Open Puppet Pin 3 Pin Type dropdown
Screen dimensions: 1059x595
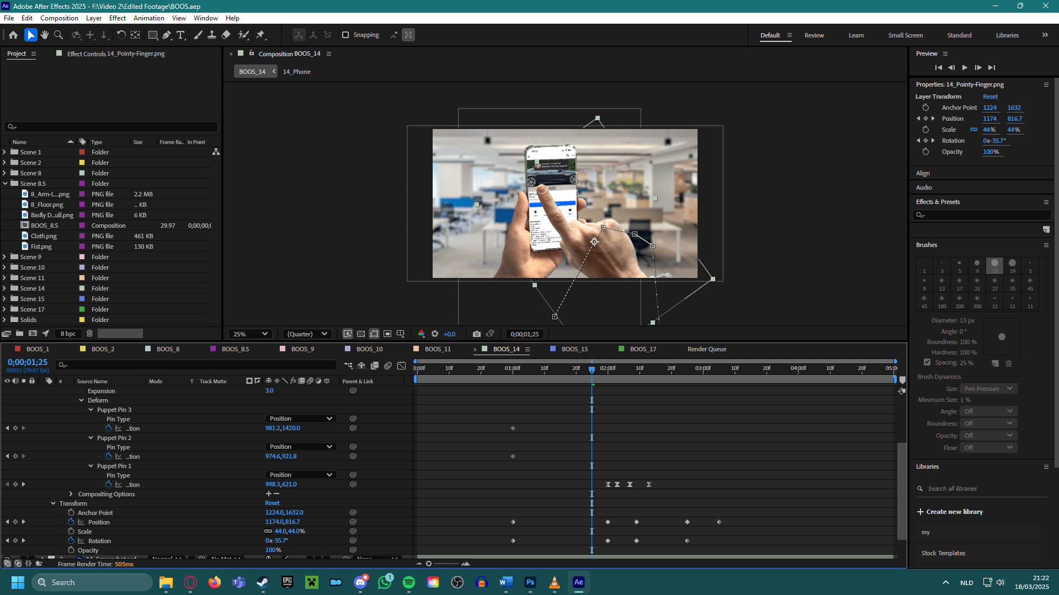(x=301, y=419)
